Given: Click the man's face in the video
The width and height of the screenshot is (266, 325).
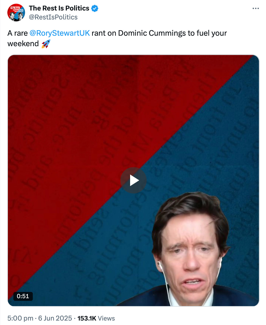Looking at the screenshot, I should coord(191,255).
